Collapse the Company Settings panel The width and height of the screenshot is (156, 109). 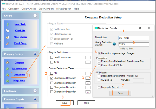(35, 54)
